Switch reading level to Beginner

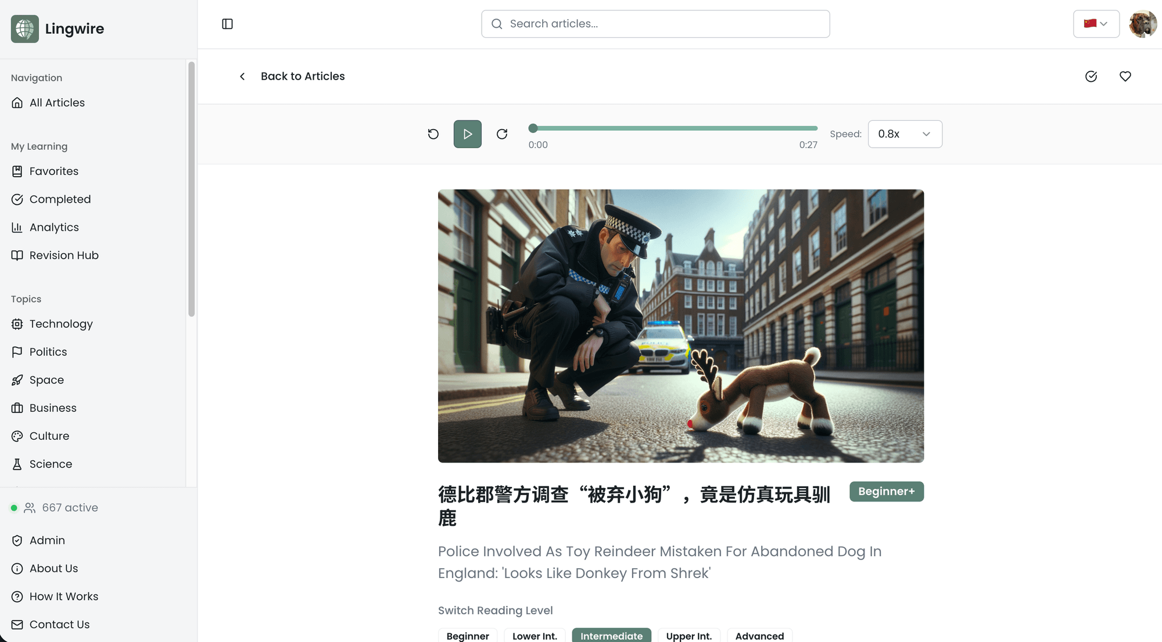(x=468, y=636)
